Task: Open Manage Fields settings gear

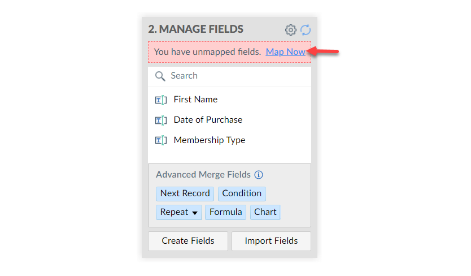Action: click(x=290, y=30)
